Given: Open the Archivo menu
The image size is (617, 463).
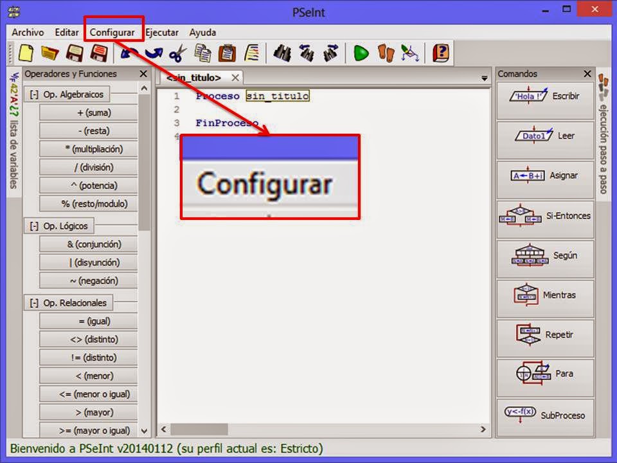Looking at the screenshot, I should click(x=28, y=32).
